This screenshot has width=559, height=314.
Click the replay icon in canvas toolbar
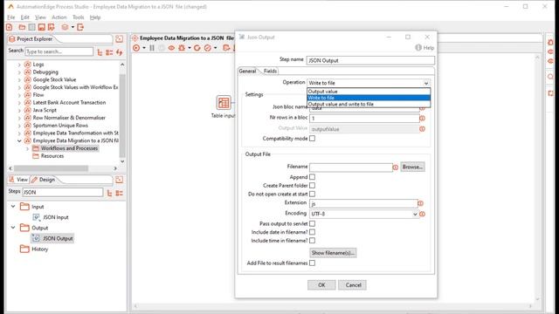tap(197, 48)
